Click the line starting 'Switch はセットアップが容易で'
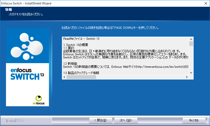Screen dimensions: 210x126 point(126,57)
